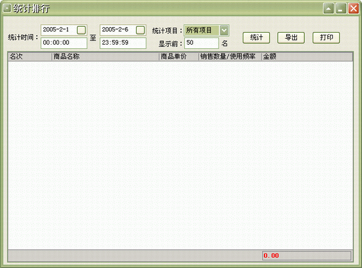Image resolution: width=362 pixels, height=268 pixels.
Task: Click the roll-up arrow title bar button
Action: [329, 8]
